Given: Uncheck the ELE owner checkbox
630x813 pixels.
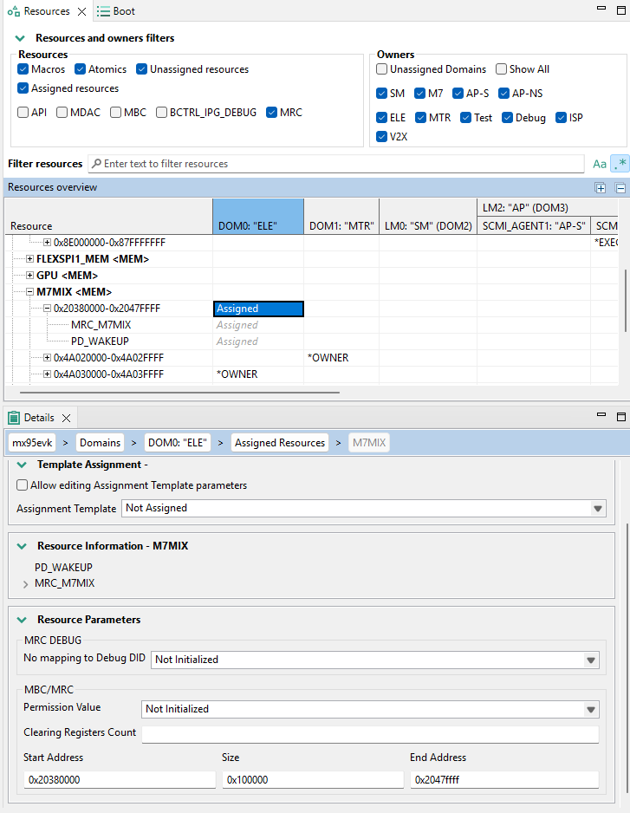Looking at the screenshot, I should pyautogui.click(x=381, y=118).
